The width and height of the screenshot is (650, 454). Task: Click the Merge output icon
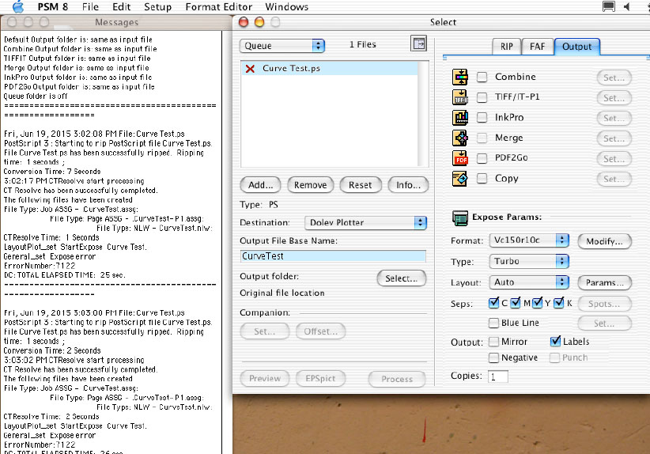(459, 138)
